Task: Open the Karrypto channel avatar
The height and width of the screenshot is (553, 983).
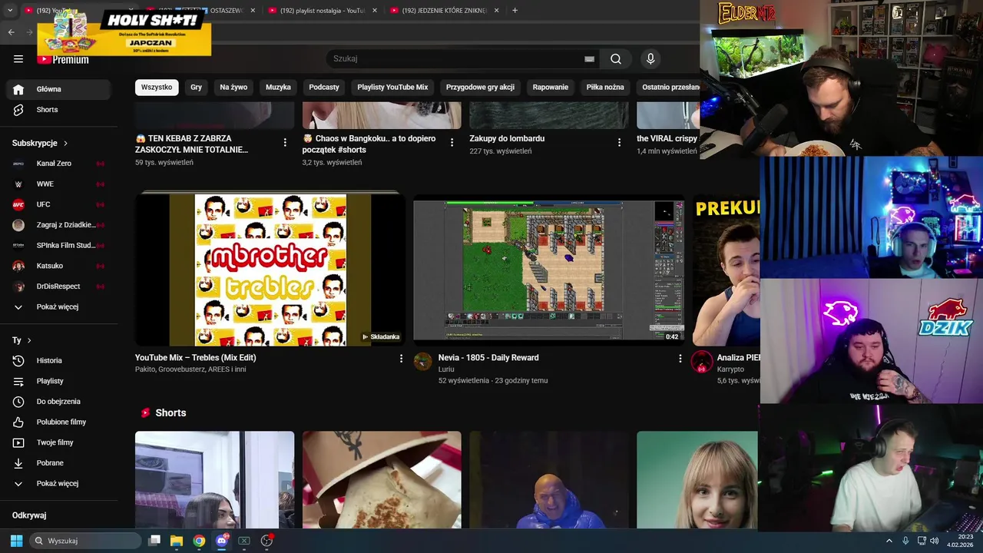Action: [x=702, y=362]
